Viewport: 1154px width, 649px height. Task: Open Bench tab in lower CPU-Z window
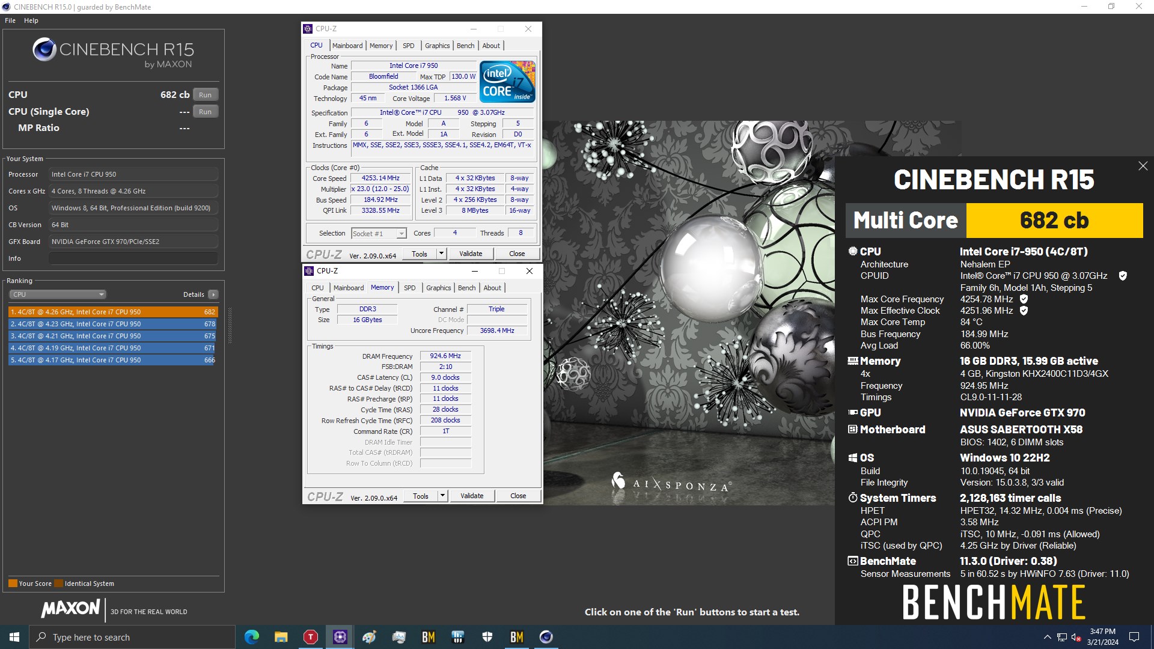(x=466, y=288)
